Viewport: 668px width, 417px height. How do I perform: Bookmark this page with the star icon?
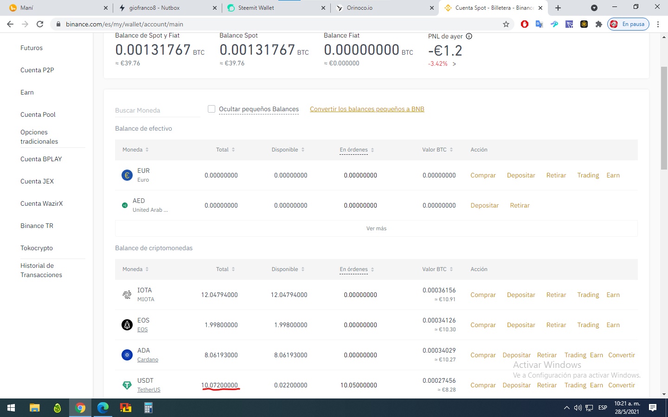click(x=506, y=24)
